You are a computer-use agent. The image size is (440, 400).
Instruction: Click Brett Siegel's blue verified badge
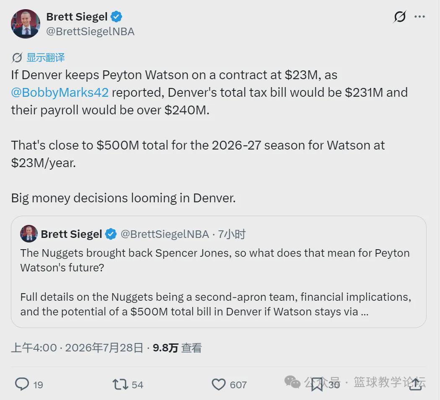pos(116,17)
